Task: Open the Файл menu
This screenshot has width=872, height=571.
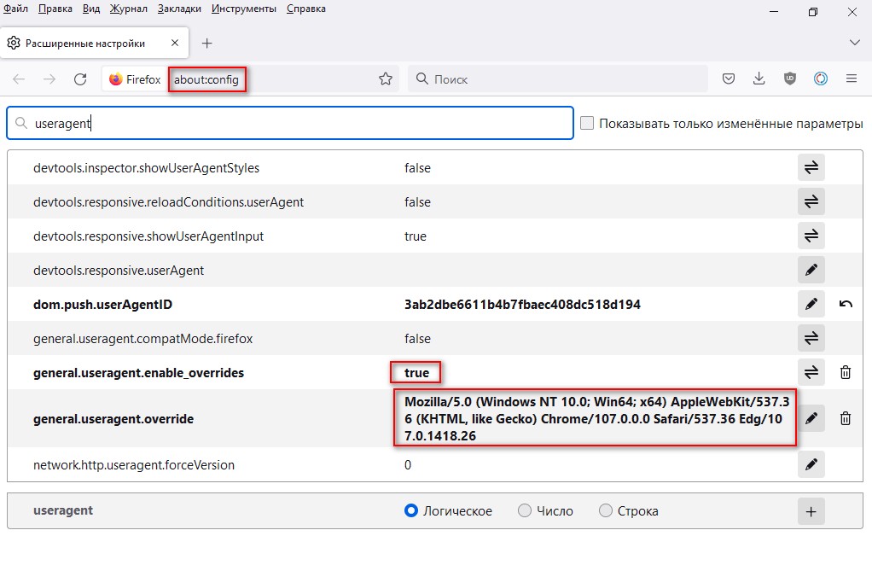Action: (15, 9)
